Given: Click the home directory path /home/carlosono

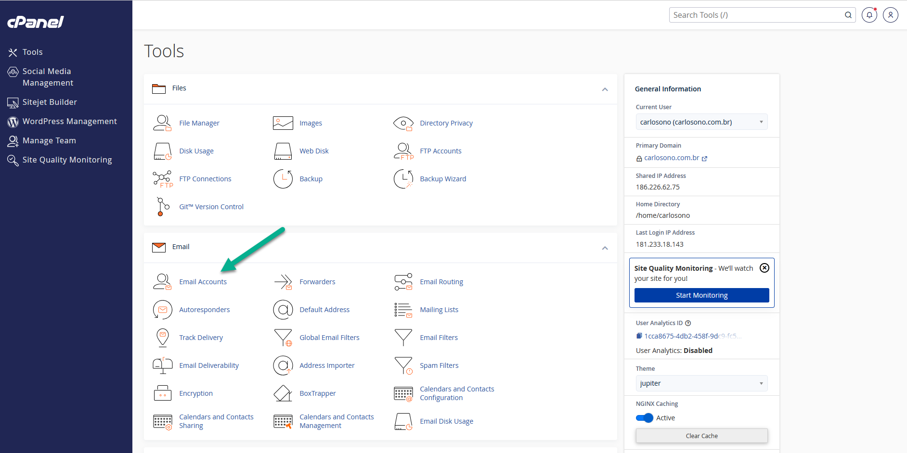Looking at the screenshot, I should click(663, 215).
